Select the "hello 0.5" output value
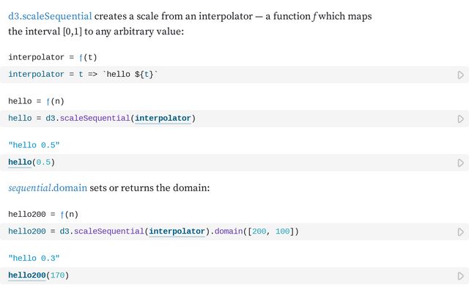Viewport: 469px width, 293px height. (x=34, y=145)
